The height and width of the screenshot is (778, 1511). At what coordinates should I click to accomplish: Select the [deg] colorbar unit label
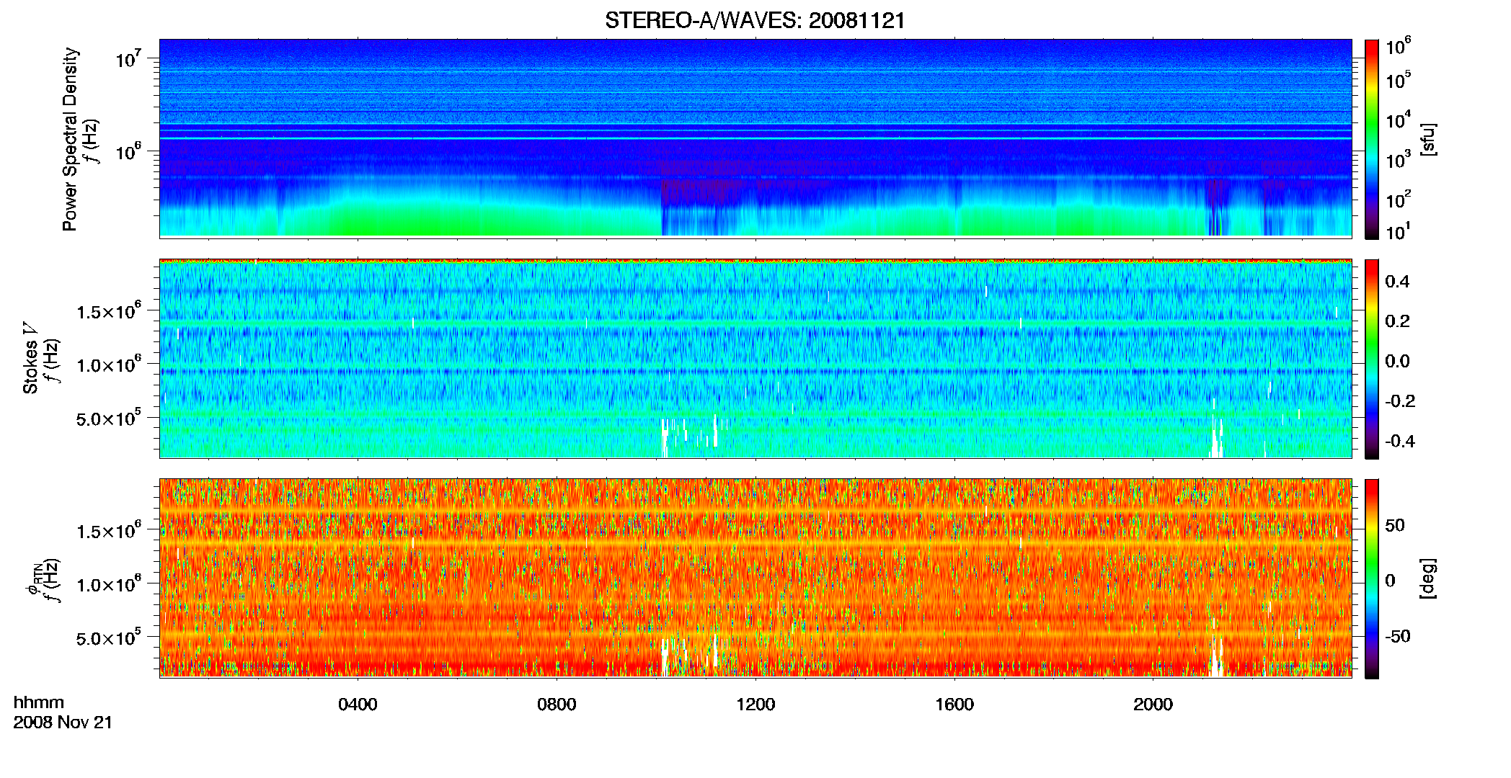coord(1427,578)
